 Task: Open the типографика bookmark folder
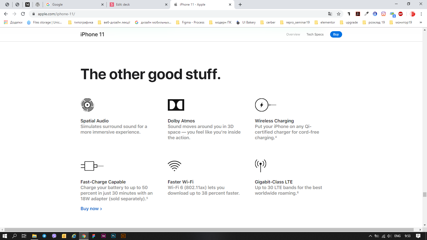point(81,22)
